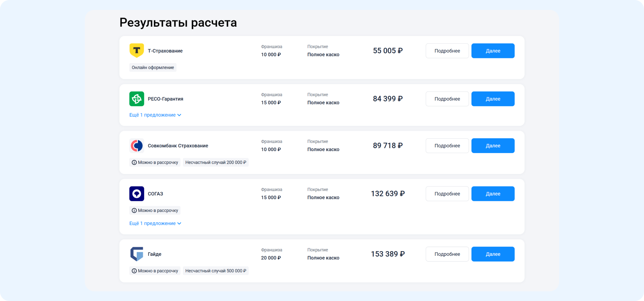Open Подробнее for Гайде
Image resolution: width=644 pixels, height=301 pixels.
[x=447, y=254]
